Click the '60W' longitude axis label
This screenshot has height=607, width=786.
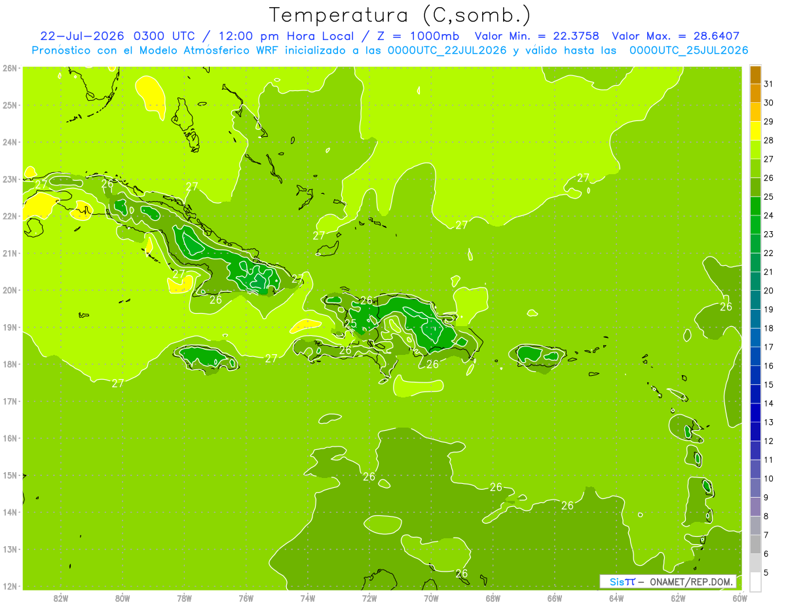pyautogui.click(x=739, y=598)
